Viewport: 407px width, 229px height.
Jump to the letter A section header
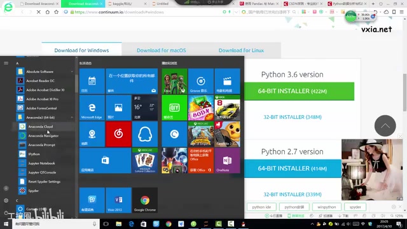coord(17,63)
